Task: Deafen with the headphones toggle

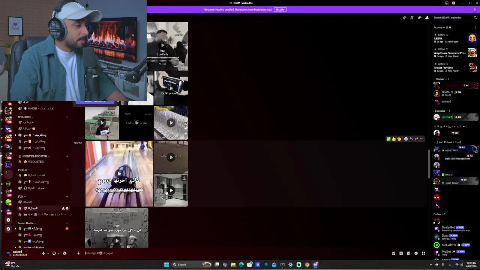Action: pos(54,253)
